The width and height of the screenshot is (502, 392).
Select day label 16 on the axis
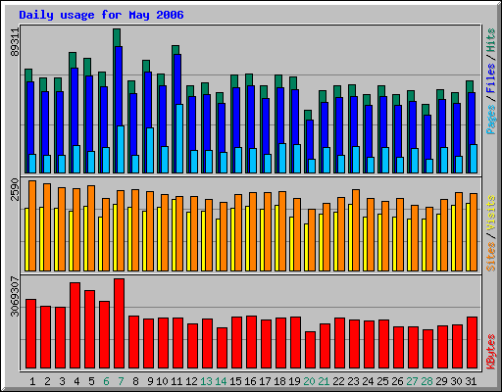click(250, 381)
